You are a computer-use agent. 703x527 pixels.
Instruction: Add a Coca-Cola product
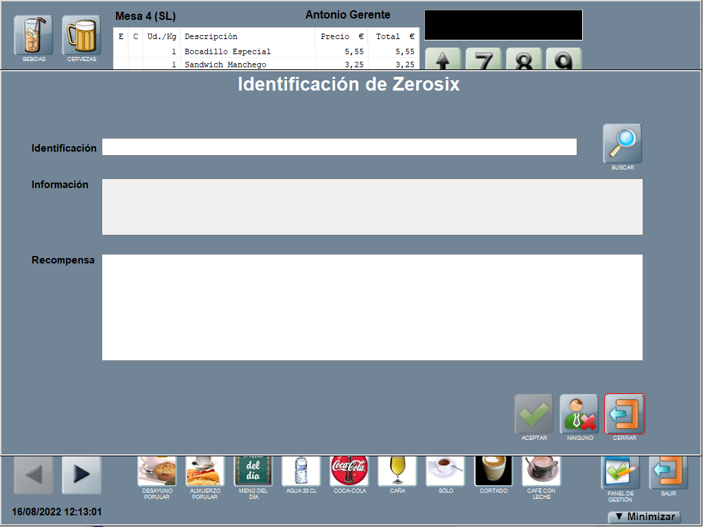349,471
